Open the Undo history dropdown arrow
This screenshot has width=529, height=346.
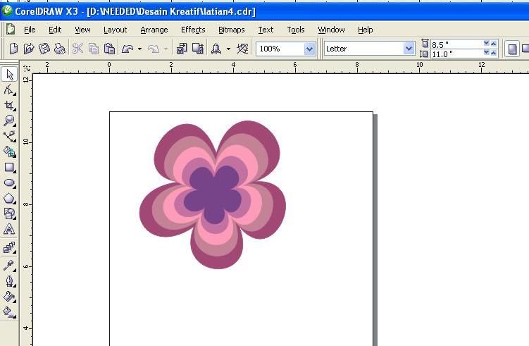click(139, 49)
